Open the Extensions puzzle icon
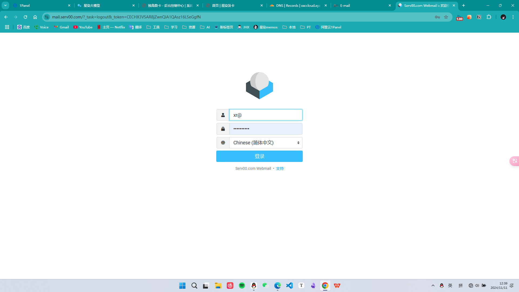The image size is (519, 292). coord(489,17)
